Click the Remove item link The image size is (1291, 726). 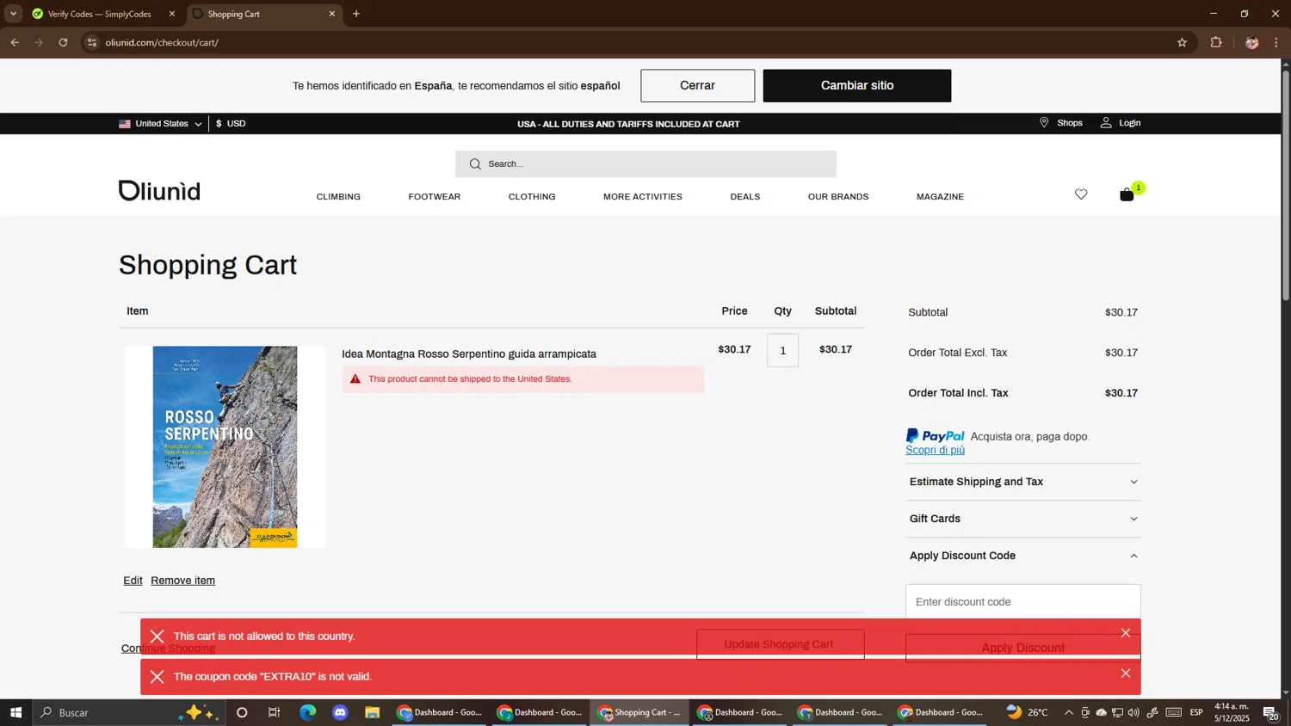(182, 581)
